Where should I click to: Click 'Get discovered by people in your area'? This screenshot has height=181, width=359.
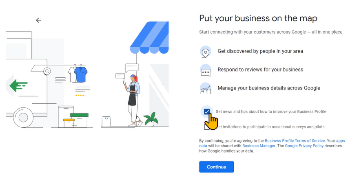[260, 51]
